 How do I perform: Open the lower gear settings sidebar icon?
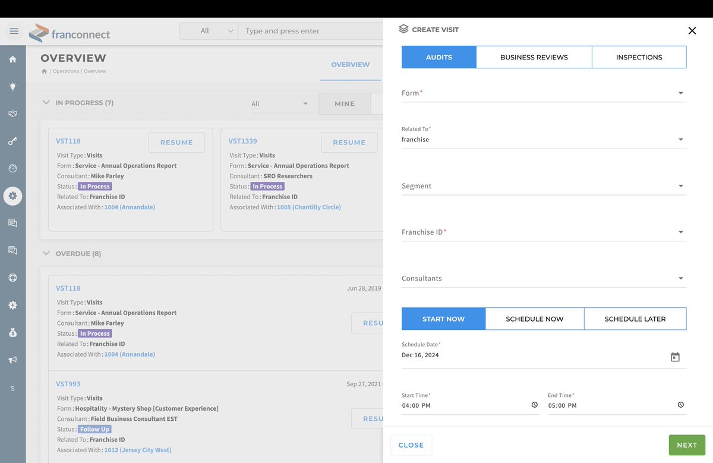12,305
